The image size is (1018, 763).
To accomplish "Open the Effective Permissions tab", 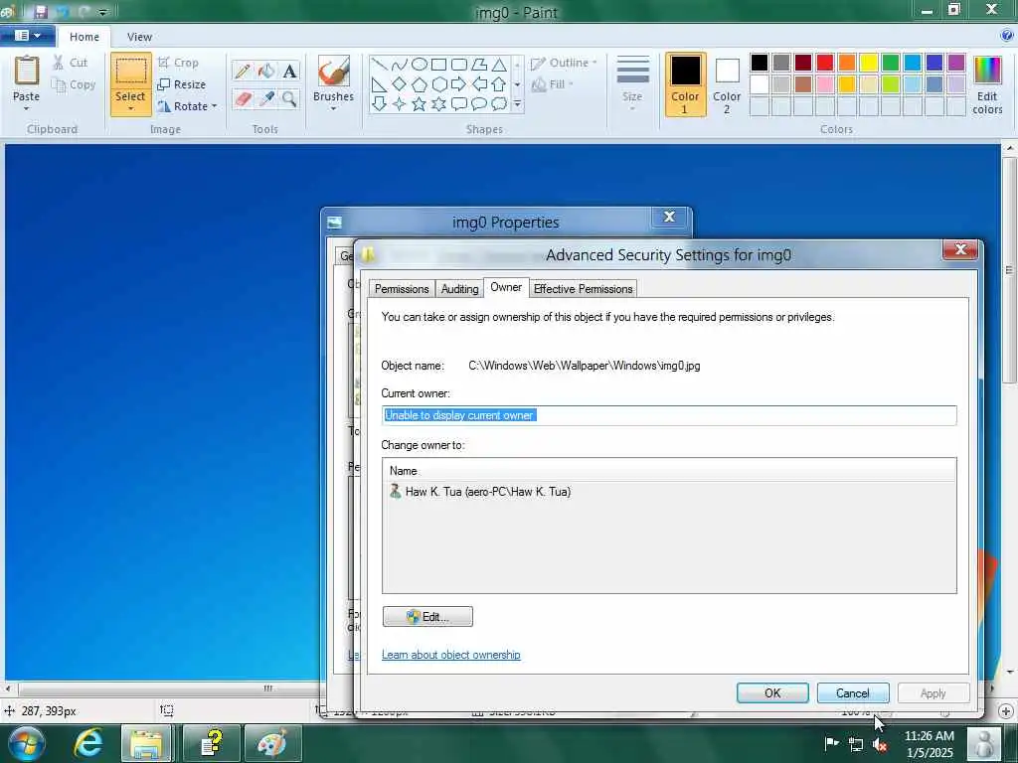I will pyautogui.click(x=583, y=289).
